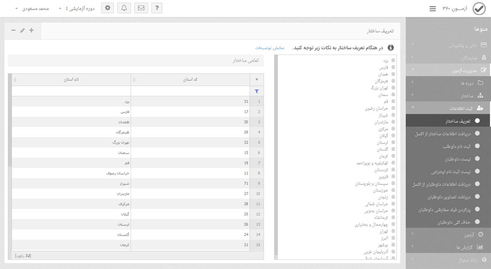
Task: Toggle the sidebar with the hamburger icon
Action: click(x=433, y=9)
